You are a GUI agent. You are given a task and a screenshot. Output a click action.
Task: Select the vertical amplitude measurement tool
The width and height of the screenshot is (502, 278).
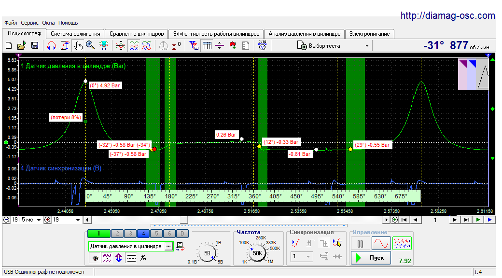pos(65,46)
